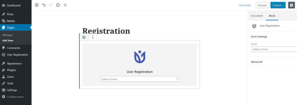Click the User Registration block type icon
The width and height of the screenshot is (297, 105).
pos(84,37)
